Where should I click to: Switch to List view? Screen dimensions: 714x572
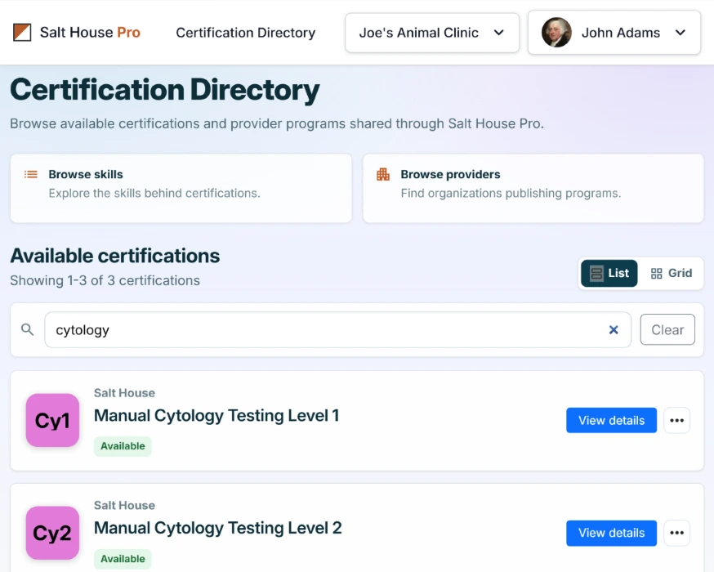click(x=609, y=273)
